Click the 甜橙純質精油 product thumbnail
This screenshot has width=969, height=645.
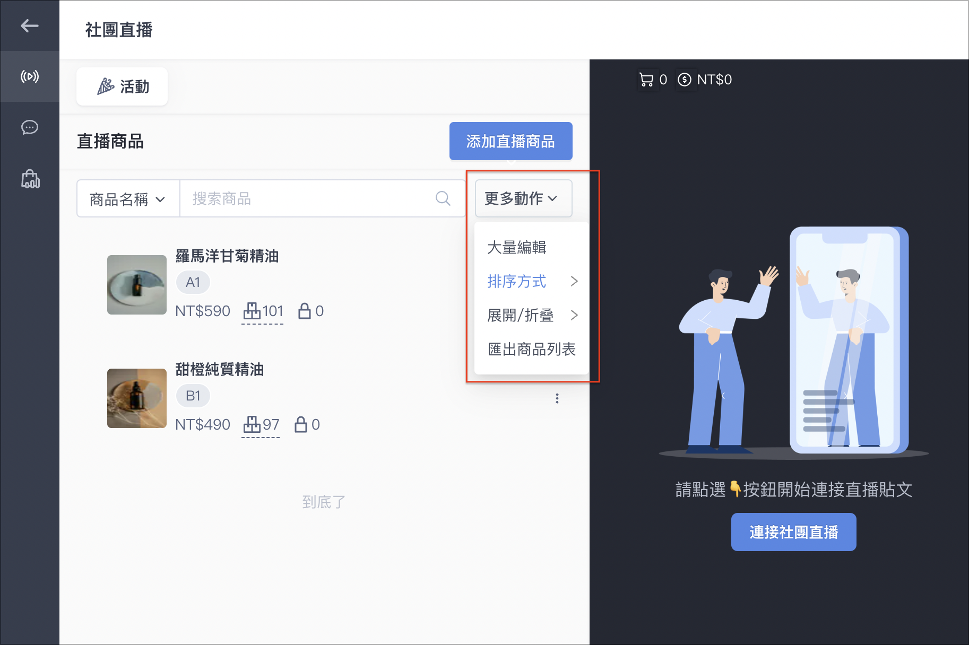coord(137,398)
